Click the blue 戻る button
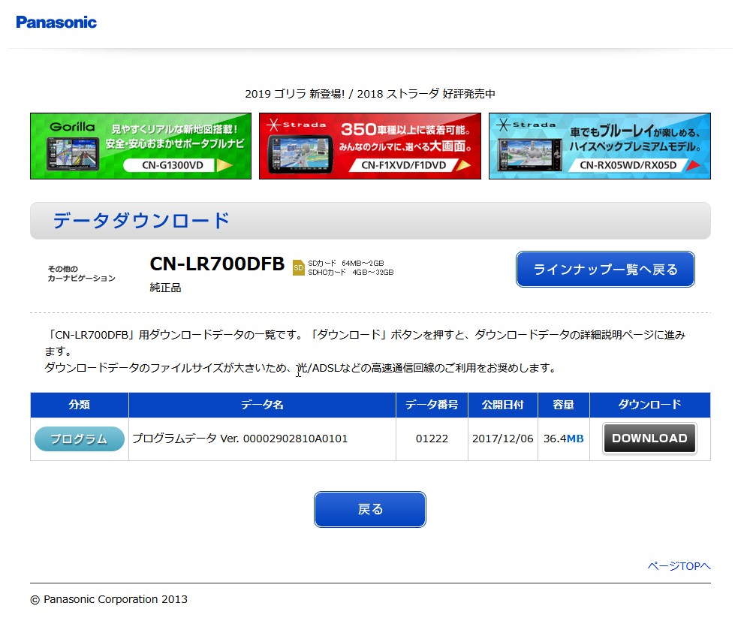 coord(370,509)
